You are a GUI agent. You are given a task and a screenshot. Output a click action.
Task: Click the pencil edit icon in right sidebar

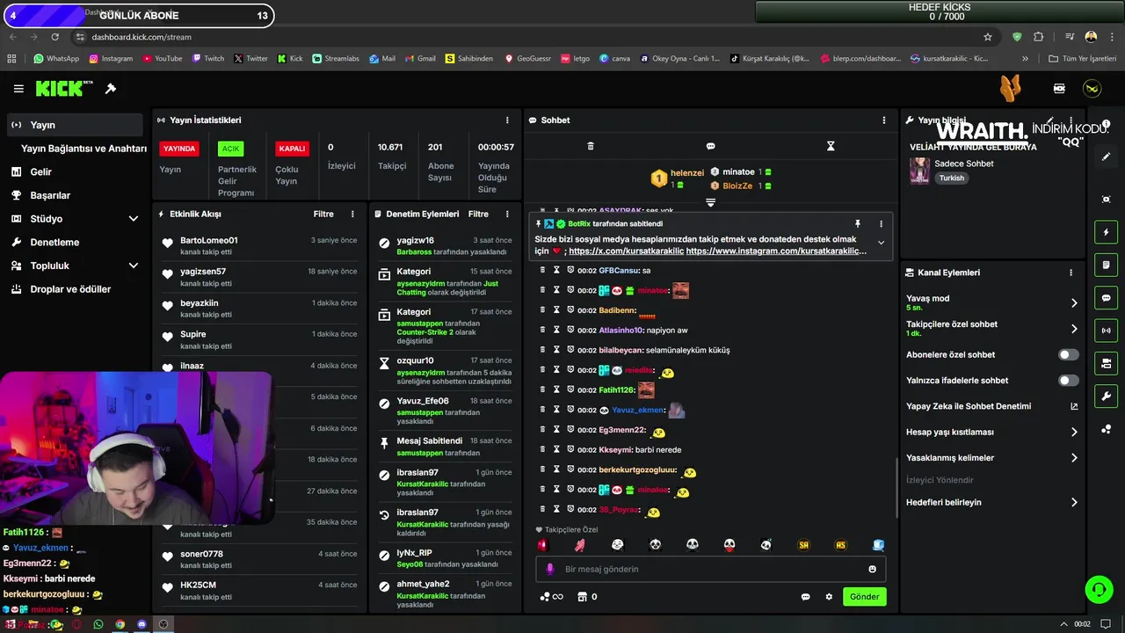click(1106, 156)
